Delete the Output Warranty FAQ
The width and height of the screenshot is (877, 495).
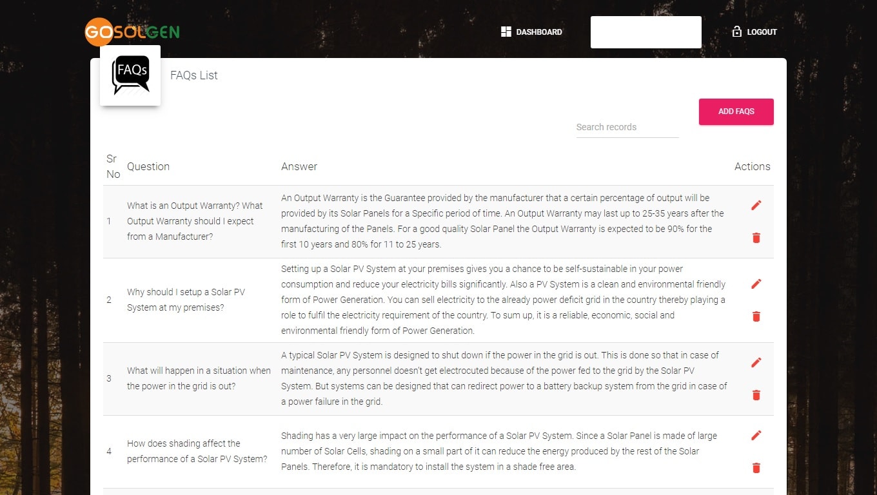tap(756, 238)
